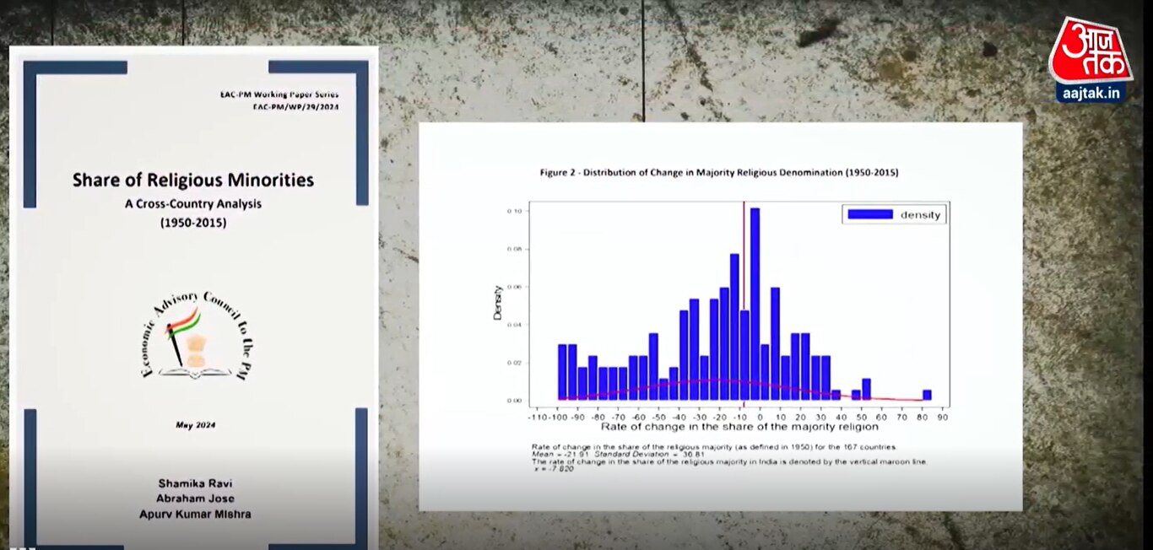The image size is (1153, 550).
Task: Click the blue density legend swatch
Action: [869, 214]
